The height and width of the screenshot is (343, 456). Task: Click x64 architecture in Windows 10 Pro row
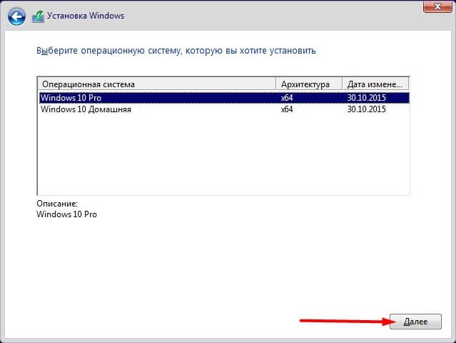(x=288, y=98)
